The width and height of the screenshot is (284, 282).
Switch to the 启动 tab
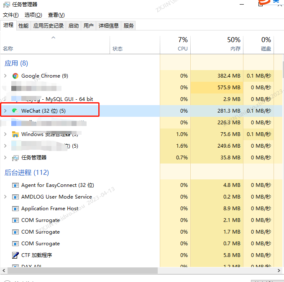coord(74,25)
